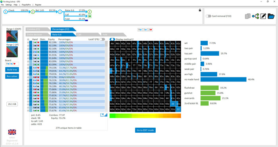
Task: Click the UK flag language icon
Action: coord(12,132)
